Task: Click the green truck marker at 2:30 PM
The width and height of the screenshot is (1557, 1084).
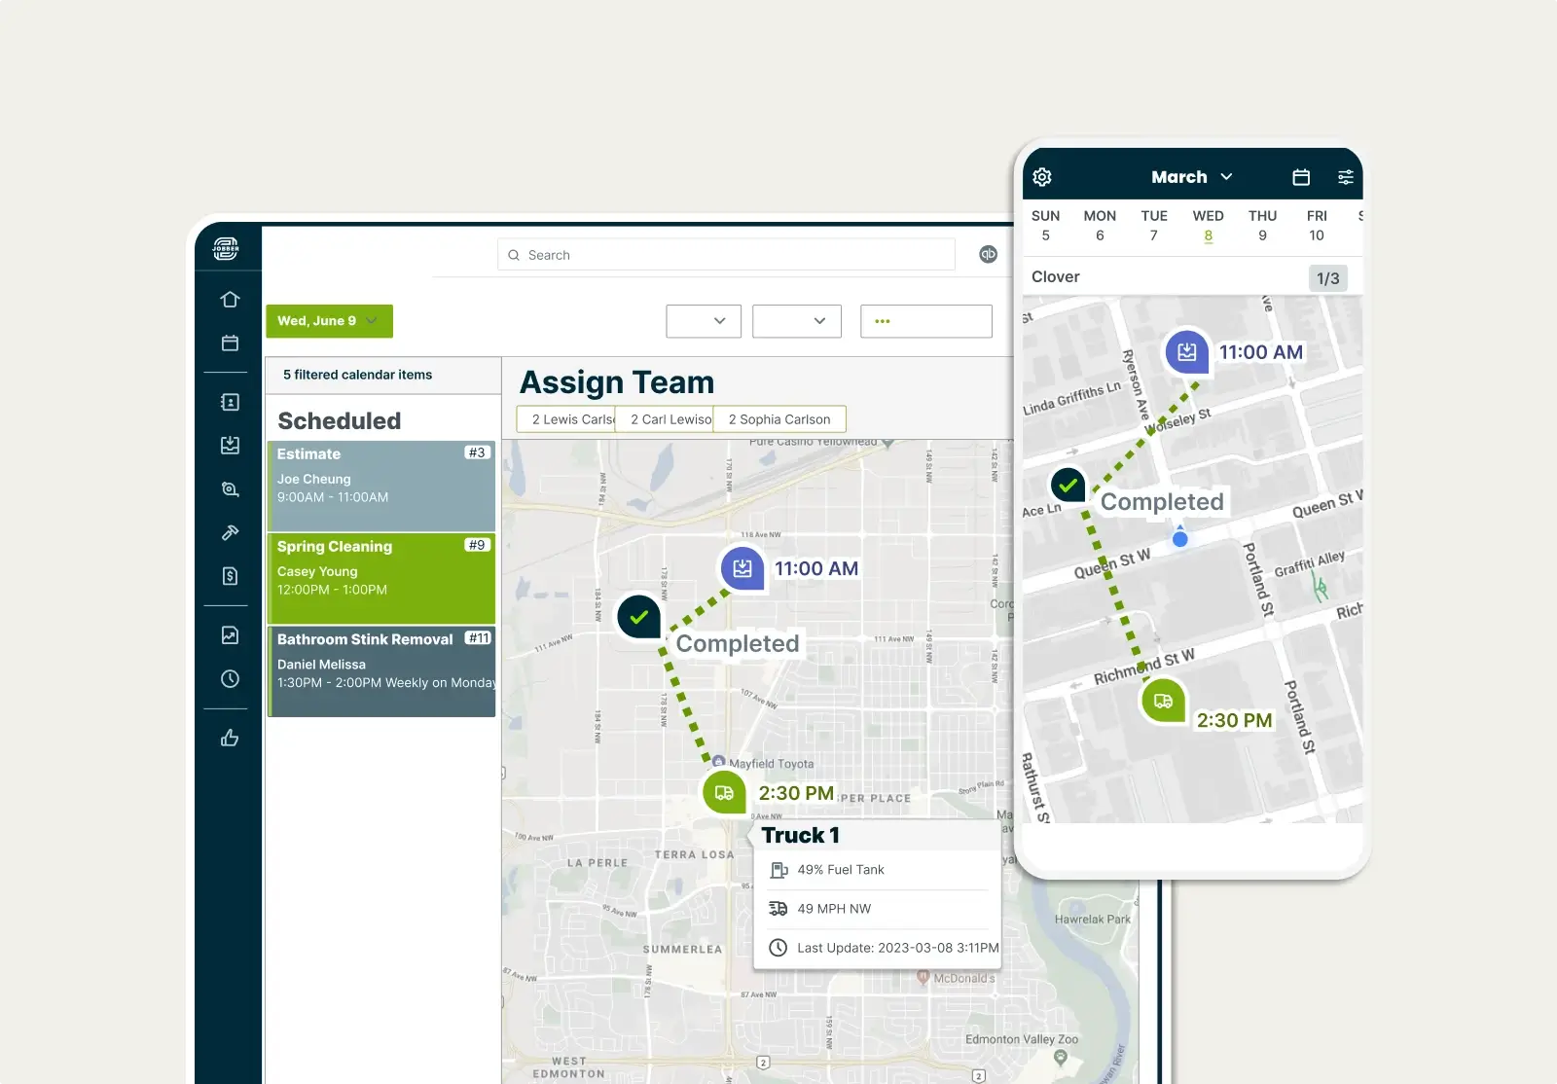Action: [x=724, y=792]
